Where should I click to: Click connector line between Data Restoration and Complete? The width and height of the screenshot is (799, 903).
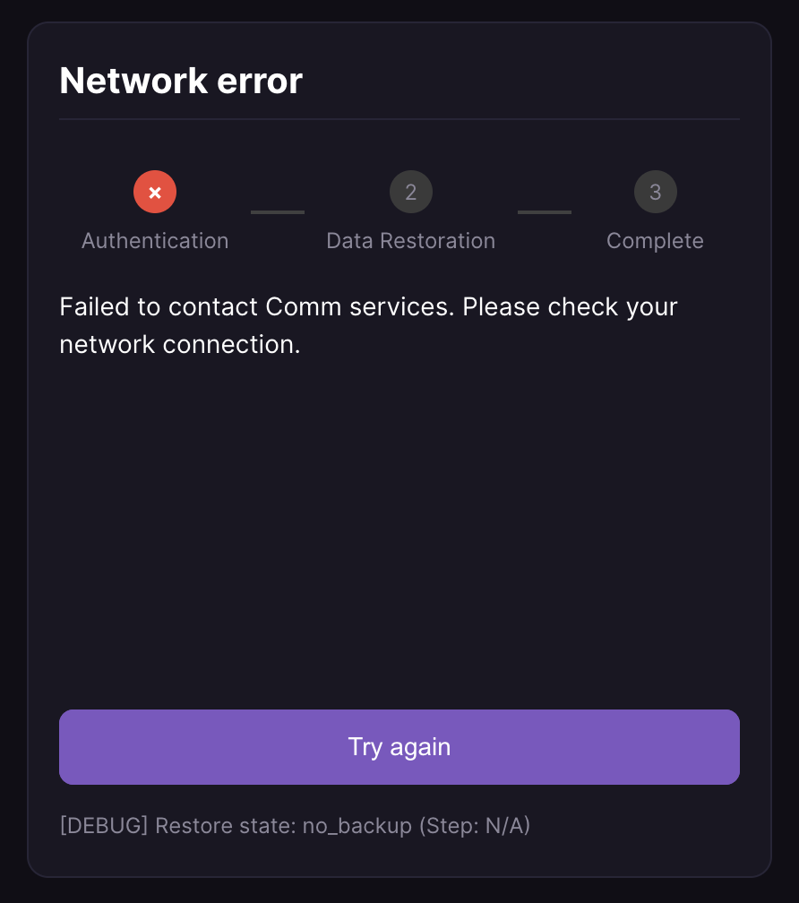[x=545, y=212]
